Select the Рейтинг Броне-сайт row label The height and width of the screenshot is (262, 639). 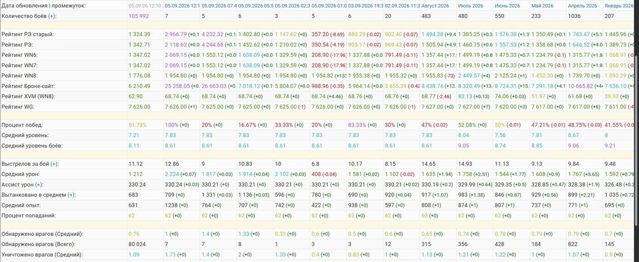point(27,86)
